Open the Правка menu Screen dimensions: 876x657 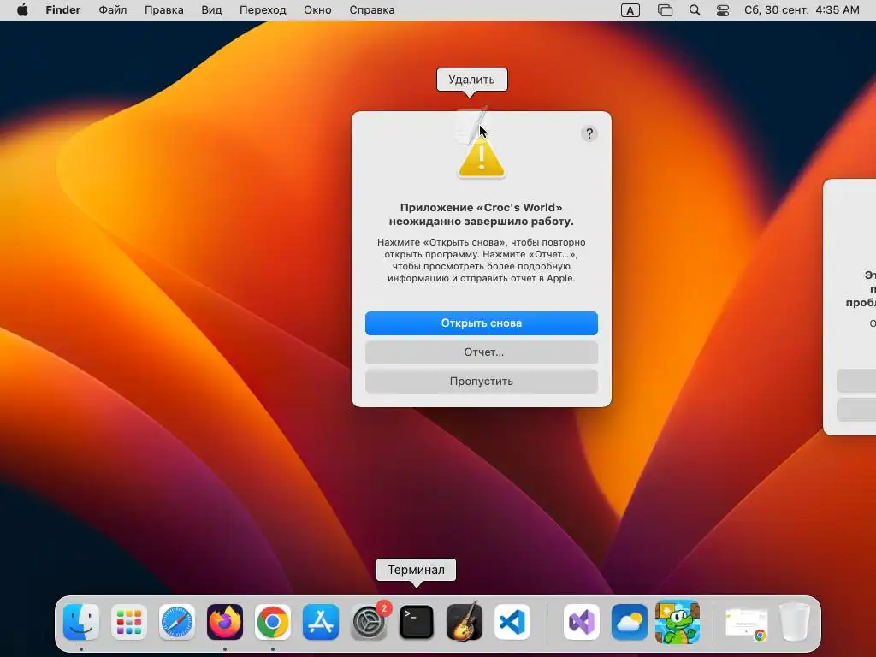[163, 10]
